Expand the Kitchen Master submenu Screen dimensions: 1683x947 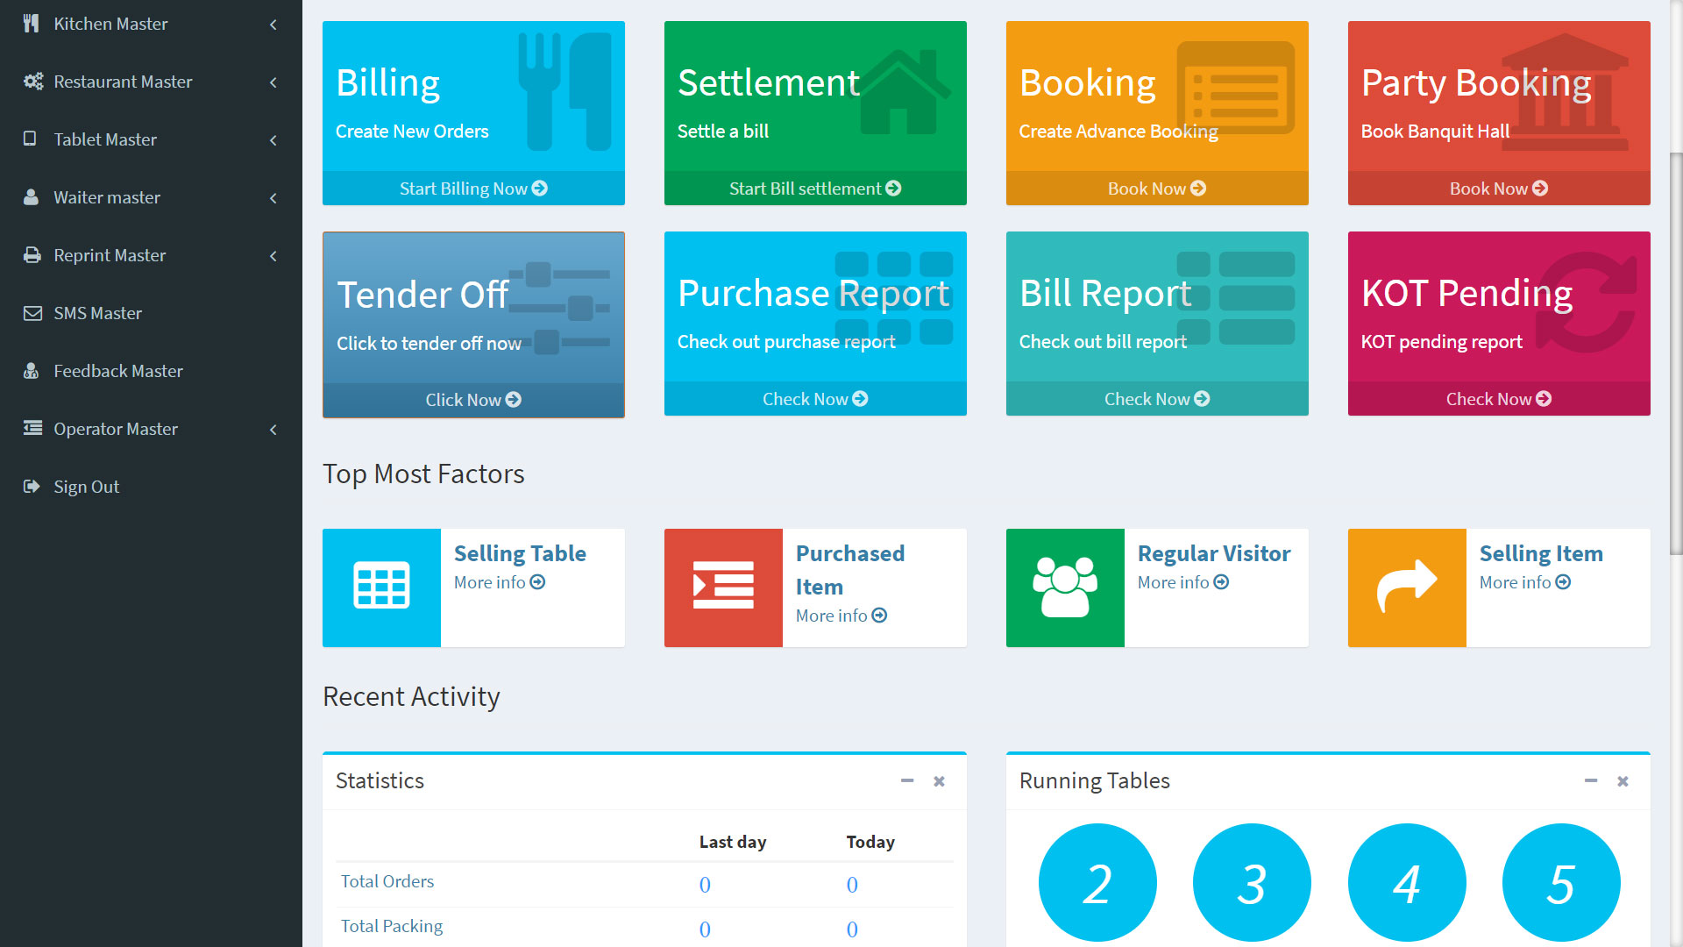273,25
